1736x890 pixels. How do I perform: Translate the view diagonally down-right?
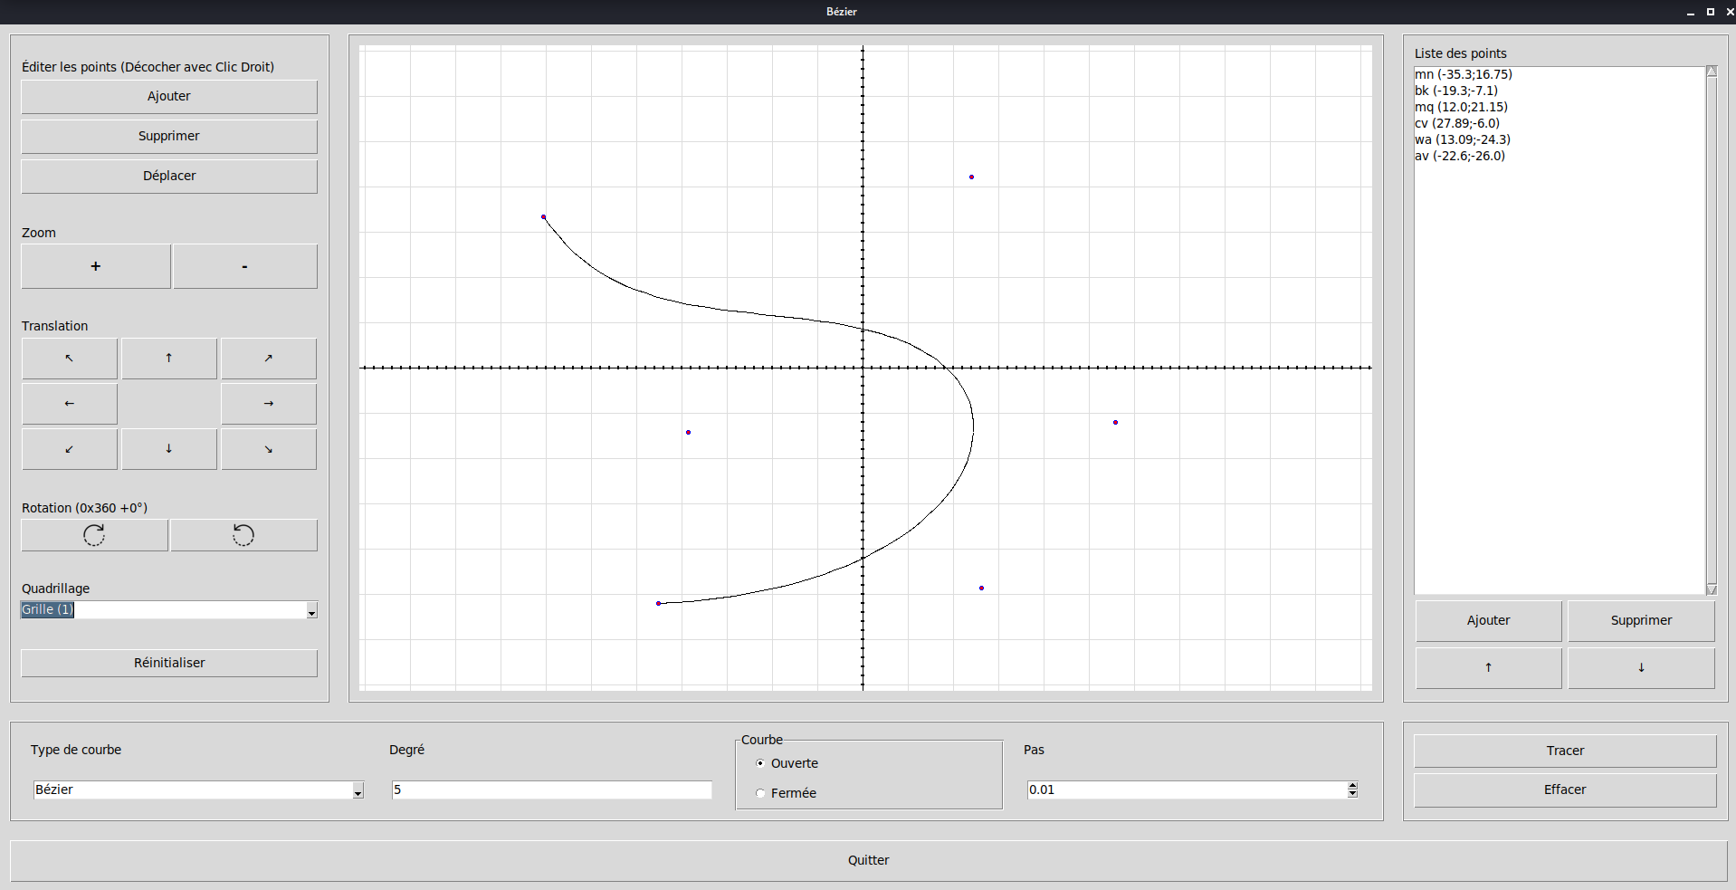pos(268,448)
